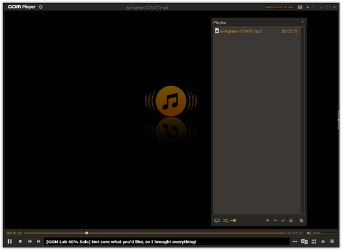Viewport: 342px width, 250px height.
Task: Toggle the orange playlist switch knob
Action: click(233, 221)
